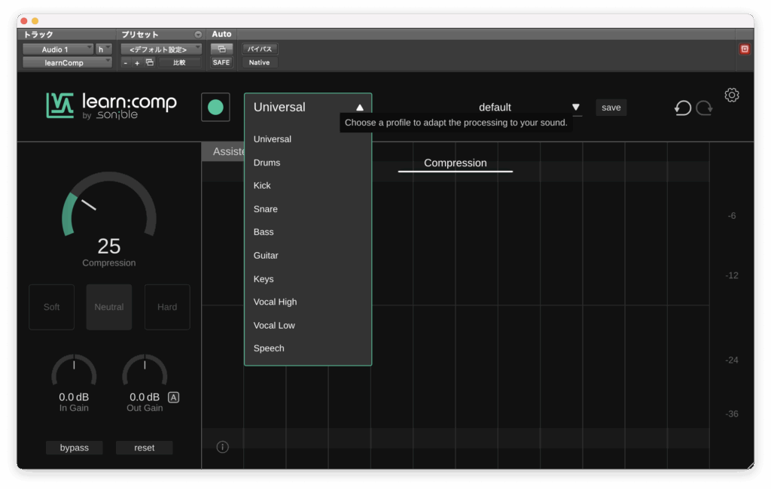Open automation window icon under Auto
This screenshot has width=771, height=489.
(221, 49)
